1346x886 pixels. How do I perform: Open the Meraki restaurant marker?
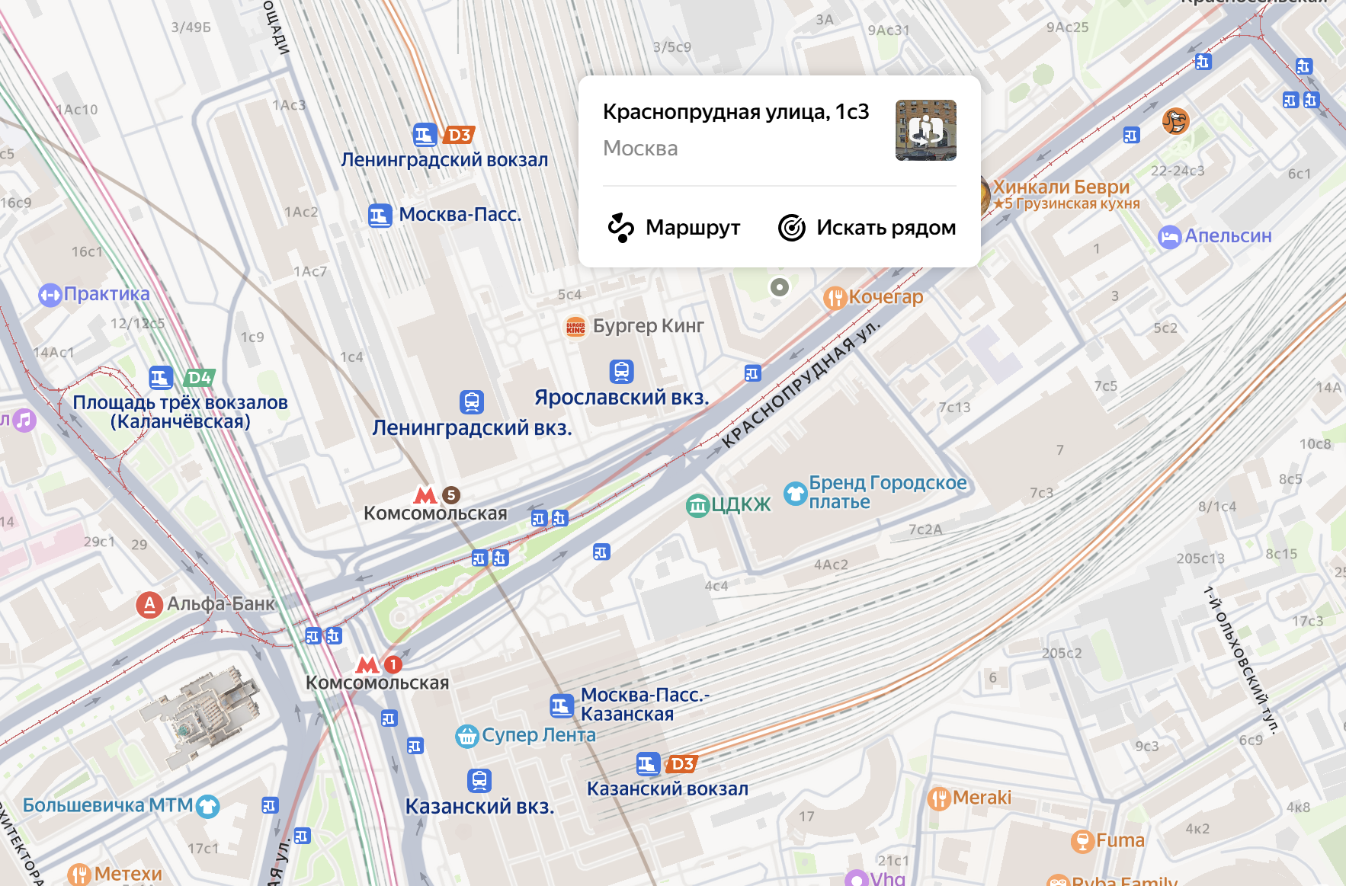pos(939,798)
